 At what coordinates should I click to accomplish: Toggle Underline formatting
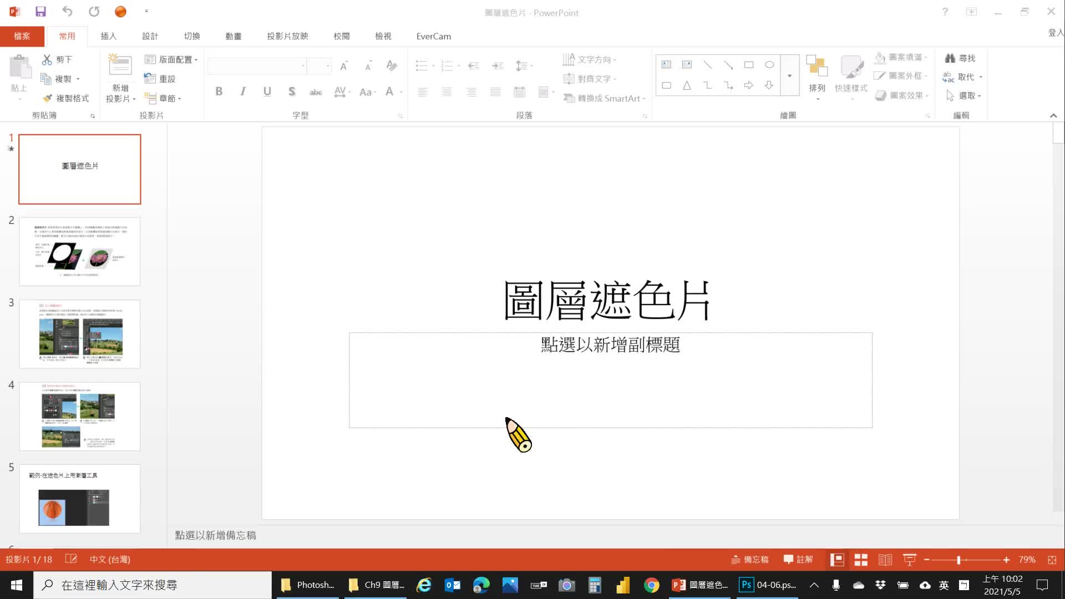tap(267, 92)
